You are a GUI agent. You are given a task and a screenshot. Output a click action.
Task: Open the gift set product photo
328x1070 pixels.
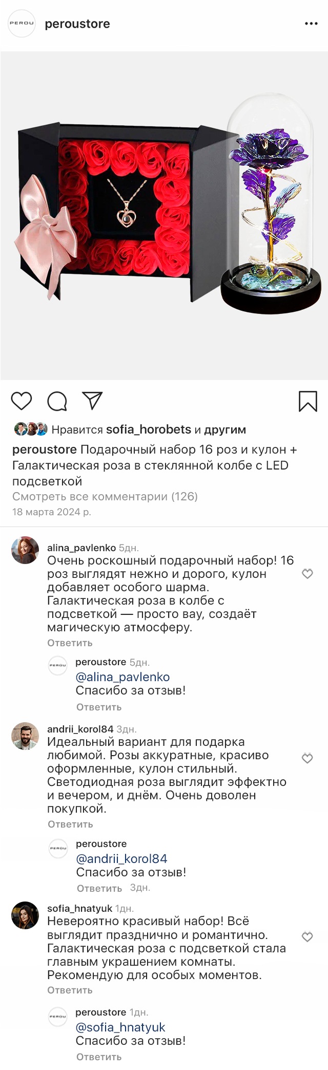pyautogui.click(x=164, y=216)
